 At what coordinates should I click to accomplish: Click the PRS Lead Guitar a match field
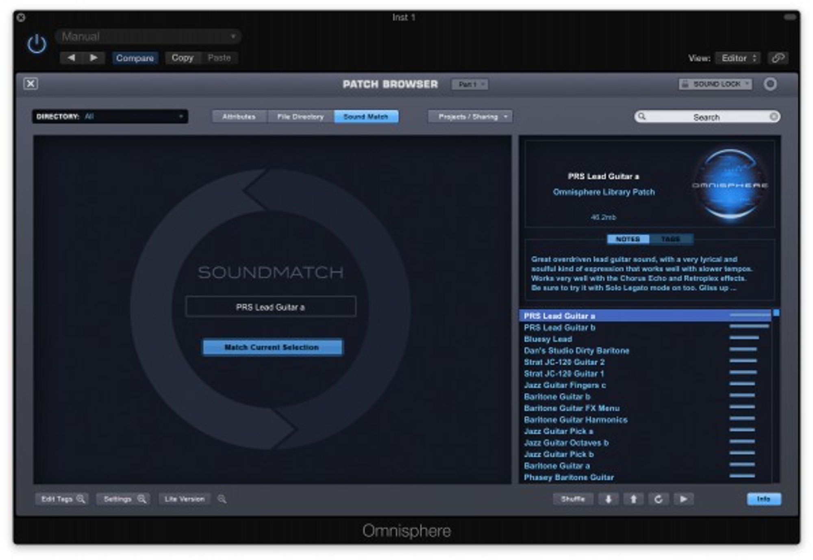coord(271,307)
